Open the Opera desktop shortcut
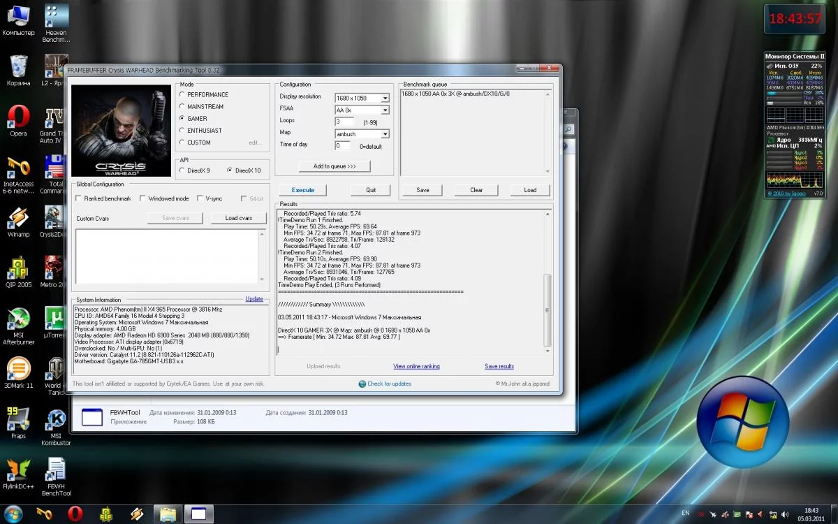The image size is (838, 524). pos(18,117)
